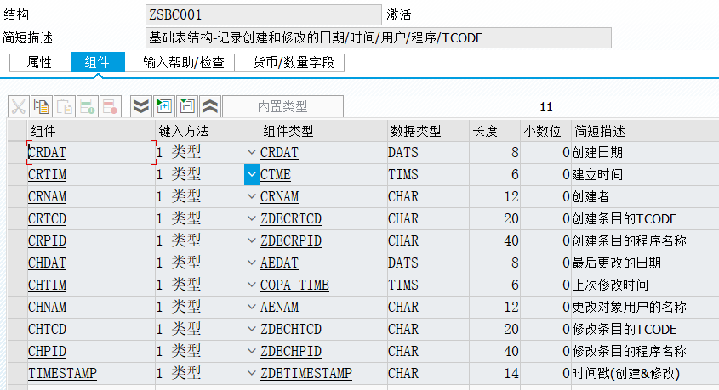Click the Copy icon in the toolbar

coord(42,106)
